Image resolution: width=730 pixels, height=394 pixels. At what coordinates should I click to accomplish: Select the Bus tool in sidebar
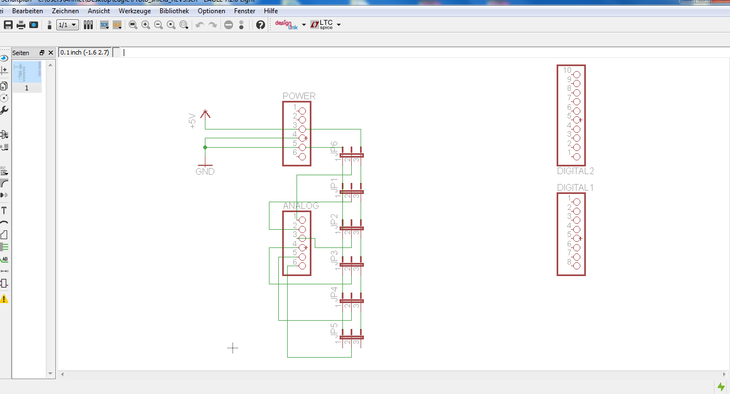click(x=4, y=247)
